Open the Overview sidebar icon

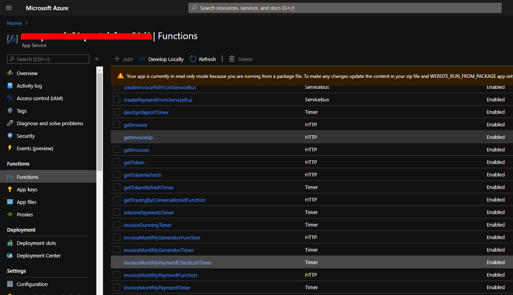point(10,73)
